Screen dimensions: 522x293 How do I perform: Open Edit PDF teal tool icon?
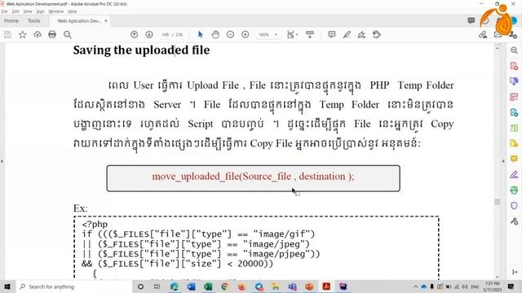tap(514, 112)
